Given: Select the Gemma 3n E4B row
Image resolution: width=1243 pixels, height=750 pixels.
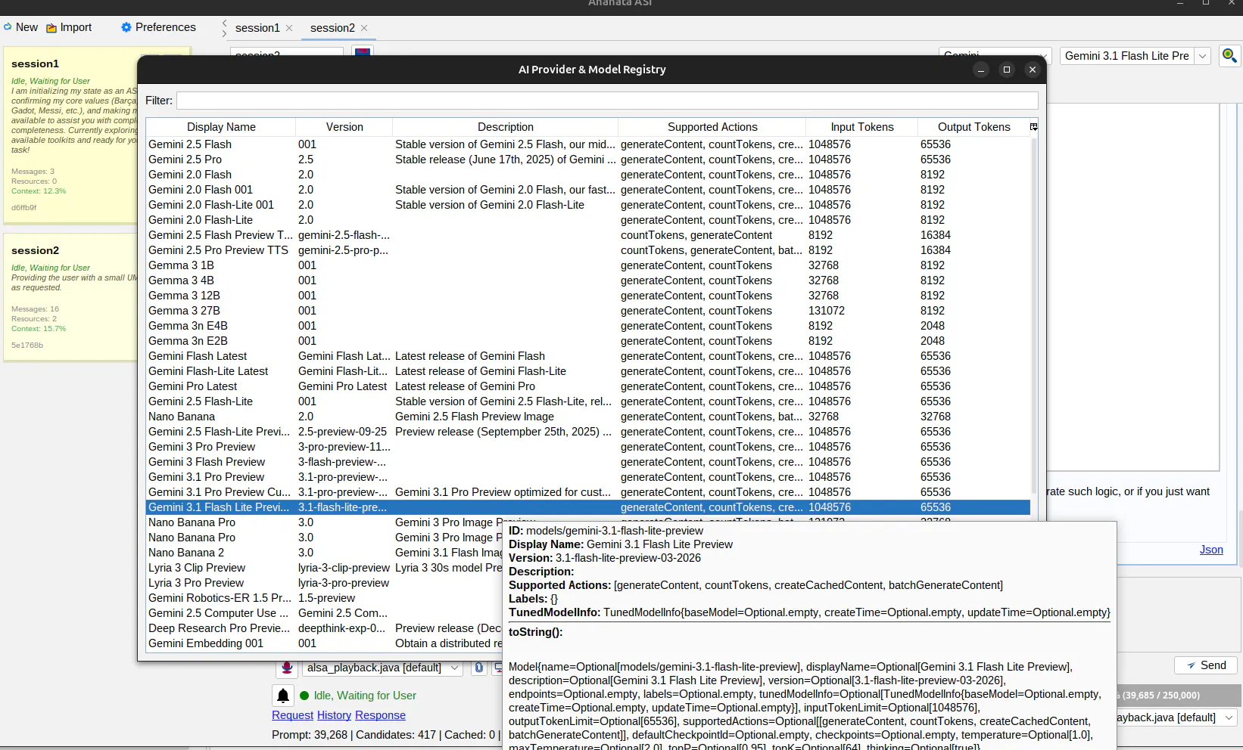Looking at the screenshot, I should coord(588,326).
